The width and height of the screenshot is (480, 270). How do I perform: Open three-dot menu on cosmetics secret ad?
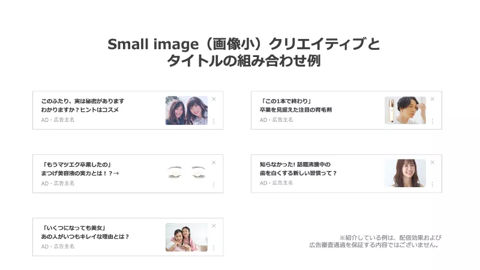coord(214,121)
